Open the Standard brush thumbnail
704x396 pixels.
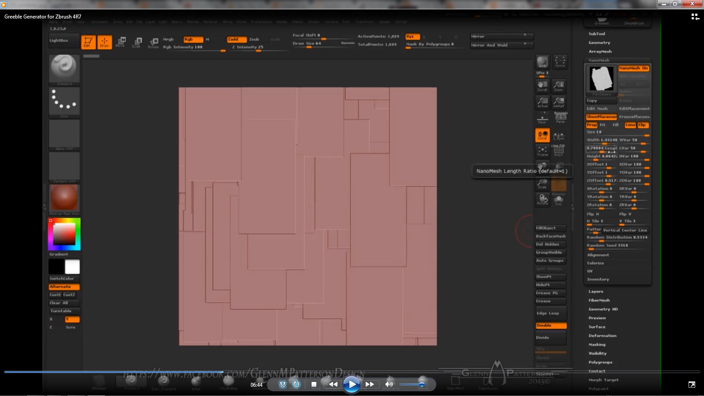point(64,70)
